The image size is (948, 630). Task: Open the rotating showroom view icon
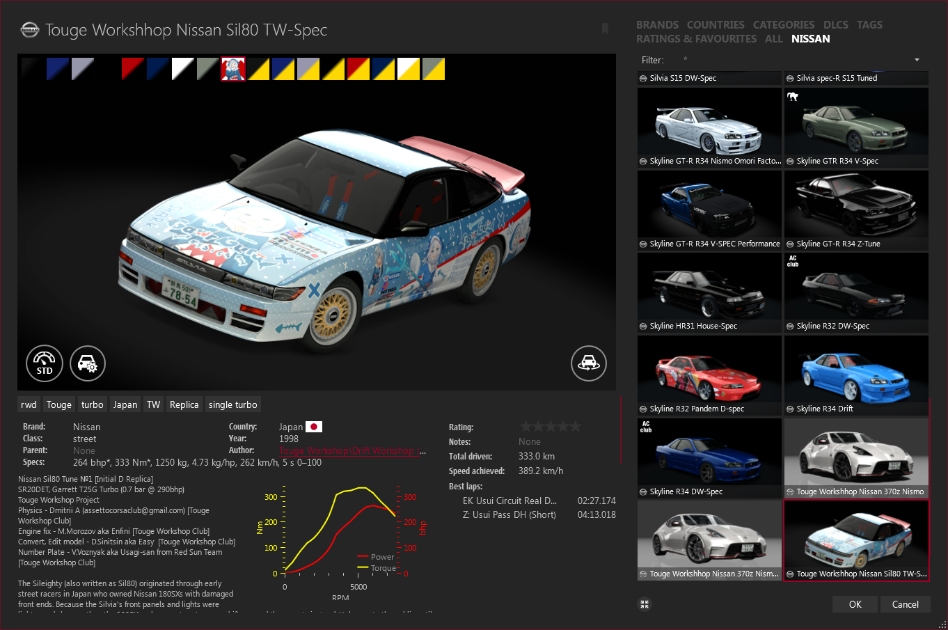[x=589, y=363]
